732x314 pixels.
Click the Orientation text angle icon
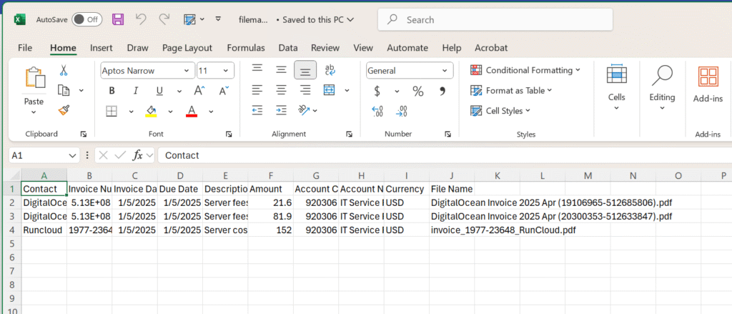(305, 110)
